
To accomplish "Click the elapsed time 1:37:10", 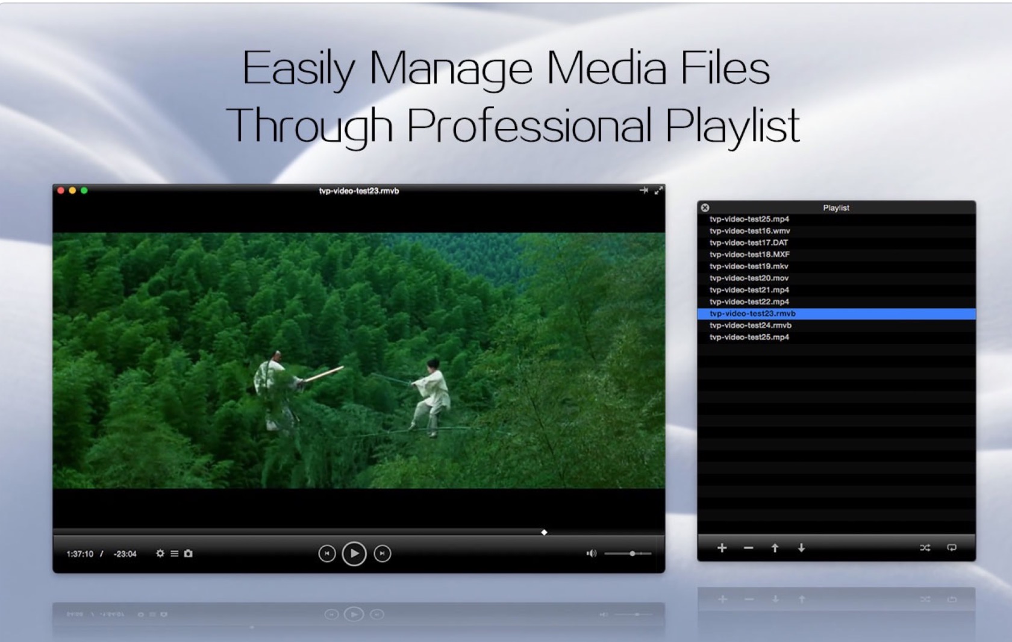I will 80,554.
